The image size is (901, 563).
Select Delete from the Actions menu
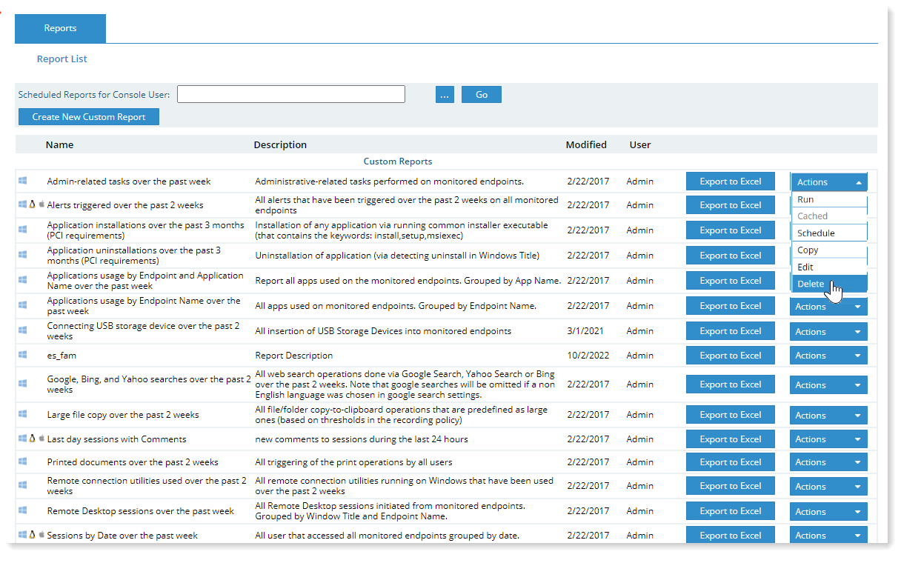tap(811, 284)
